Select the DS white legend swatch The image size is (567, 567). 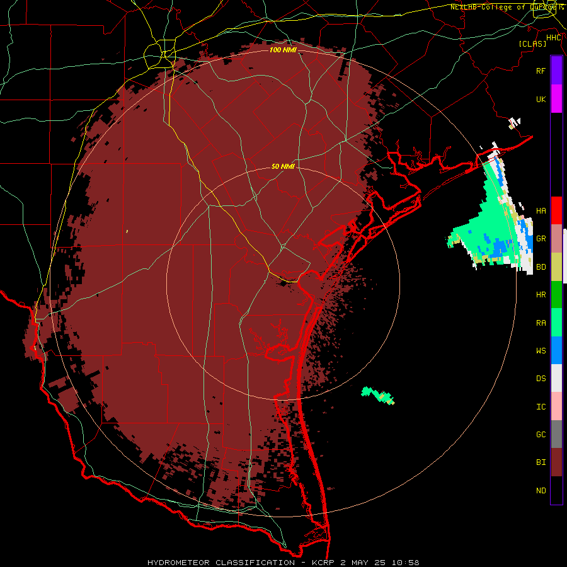[x=556, y=378]
